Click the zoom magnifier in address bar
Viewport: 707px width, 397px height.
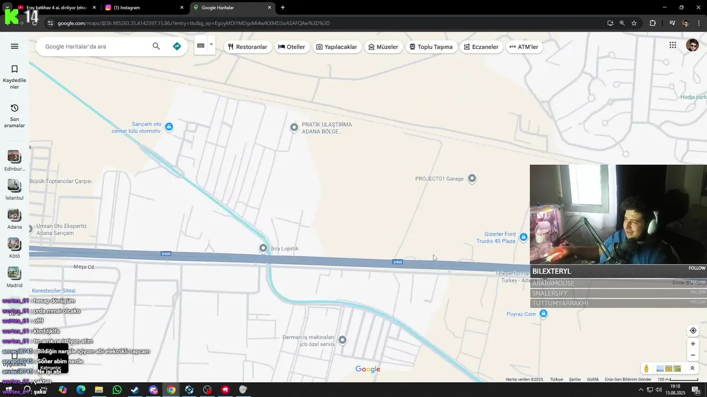coord(622,23)
